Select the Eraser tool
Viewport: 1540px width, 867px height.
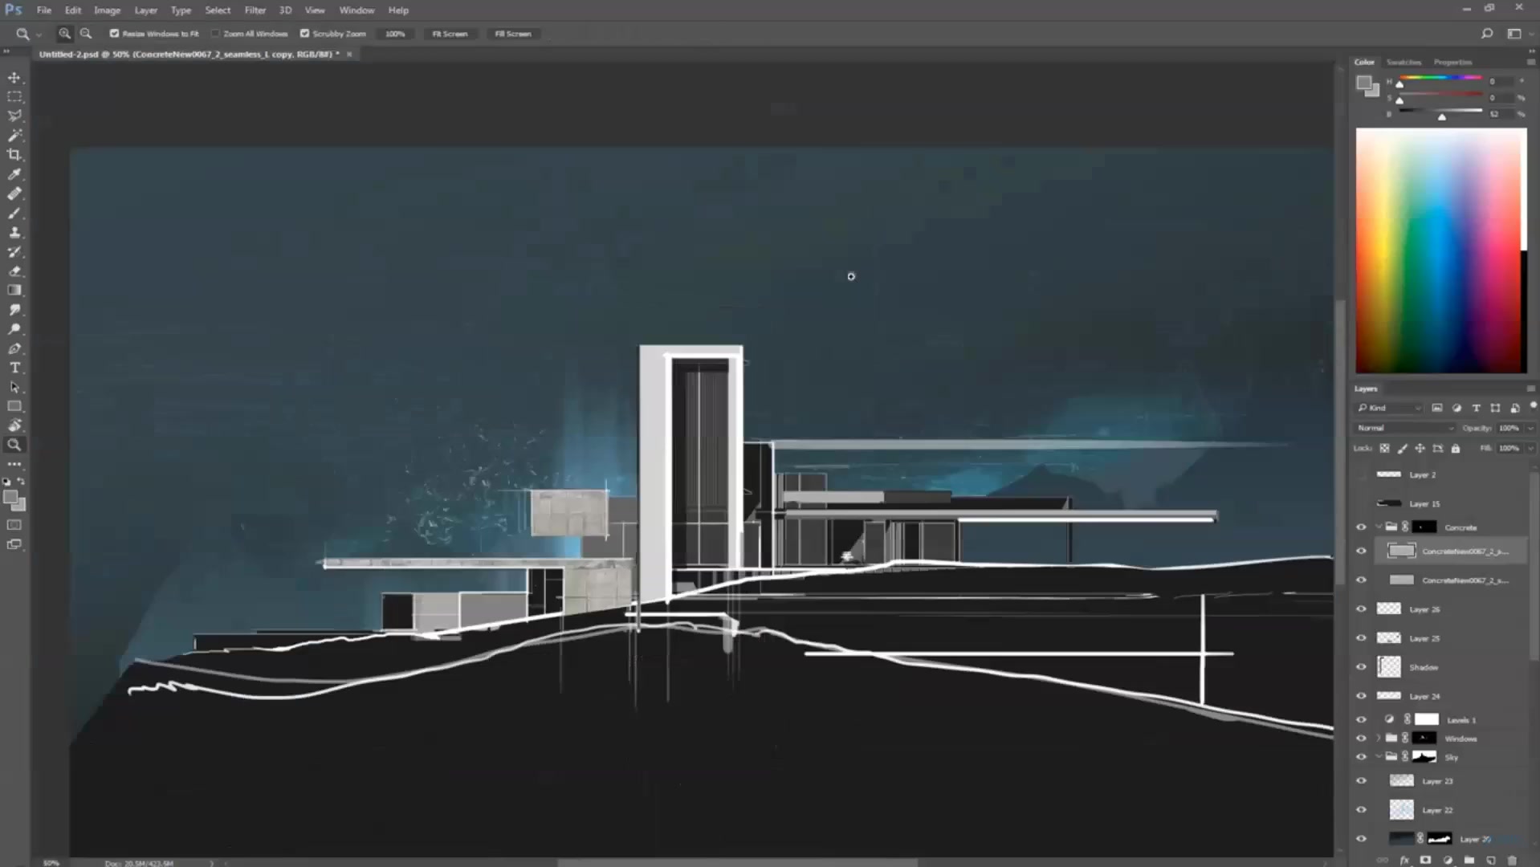click(14, 271)
